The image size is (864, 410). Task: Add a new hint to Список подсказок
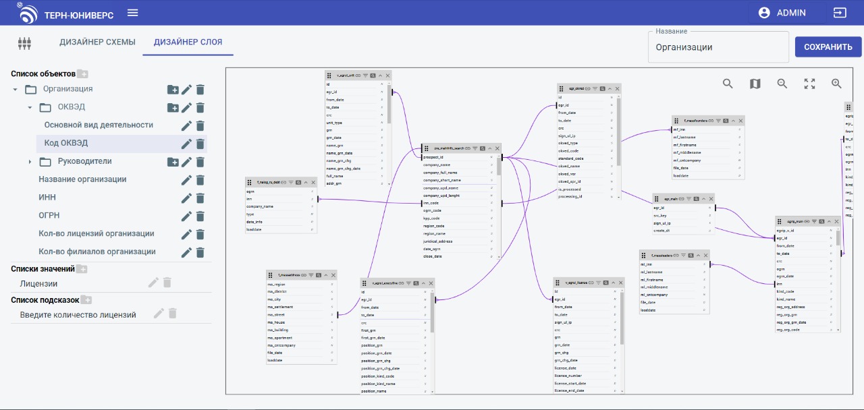[x=86, y=300]
